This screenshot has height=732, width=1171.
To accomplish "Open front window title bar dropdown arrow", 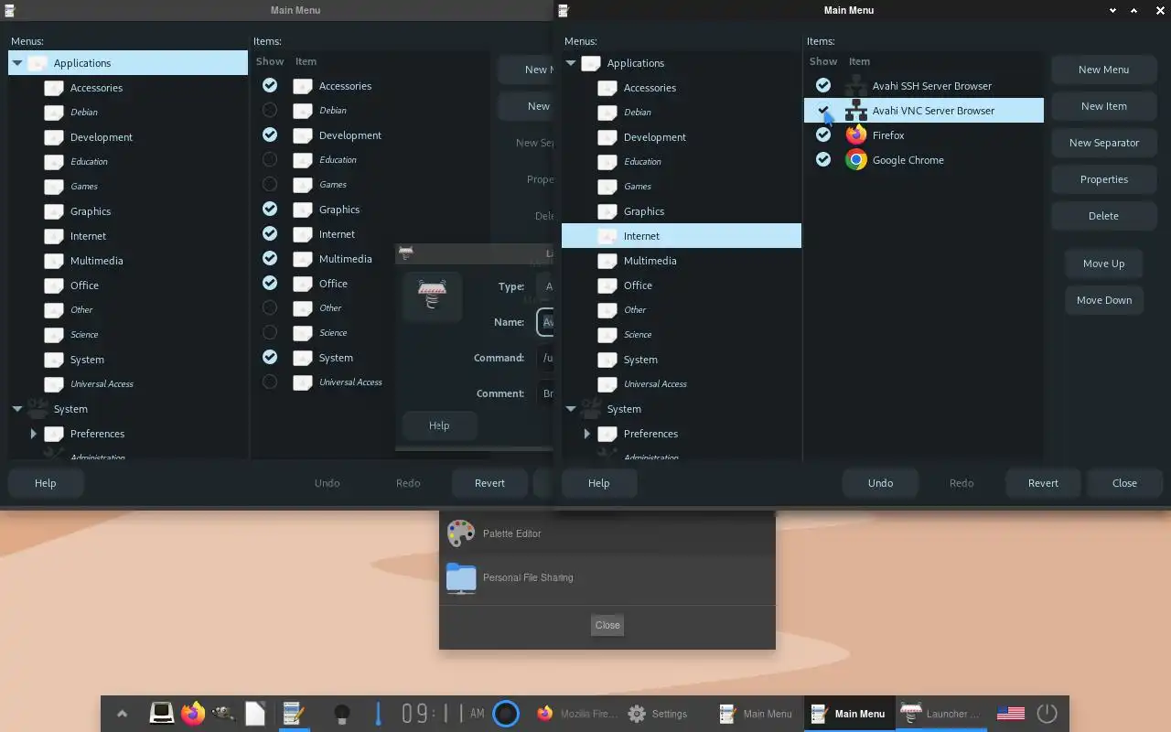I will point(1113,10).
